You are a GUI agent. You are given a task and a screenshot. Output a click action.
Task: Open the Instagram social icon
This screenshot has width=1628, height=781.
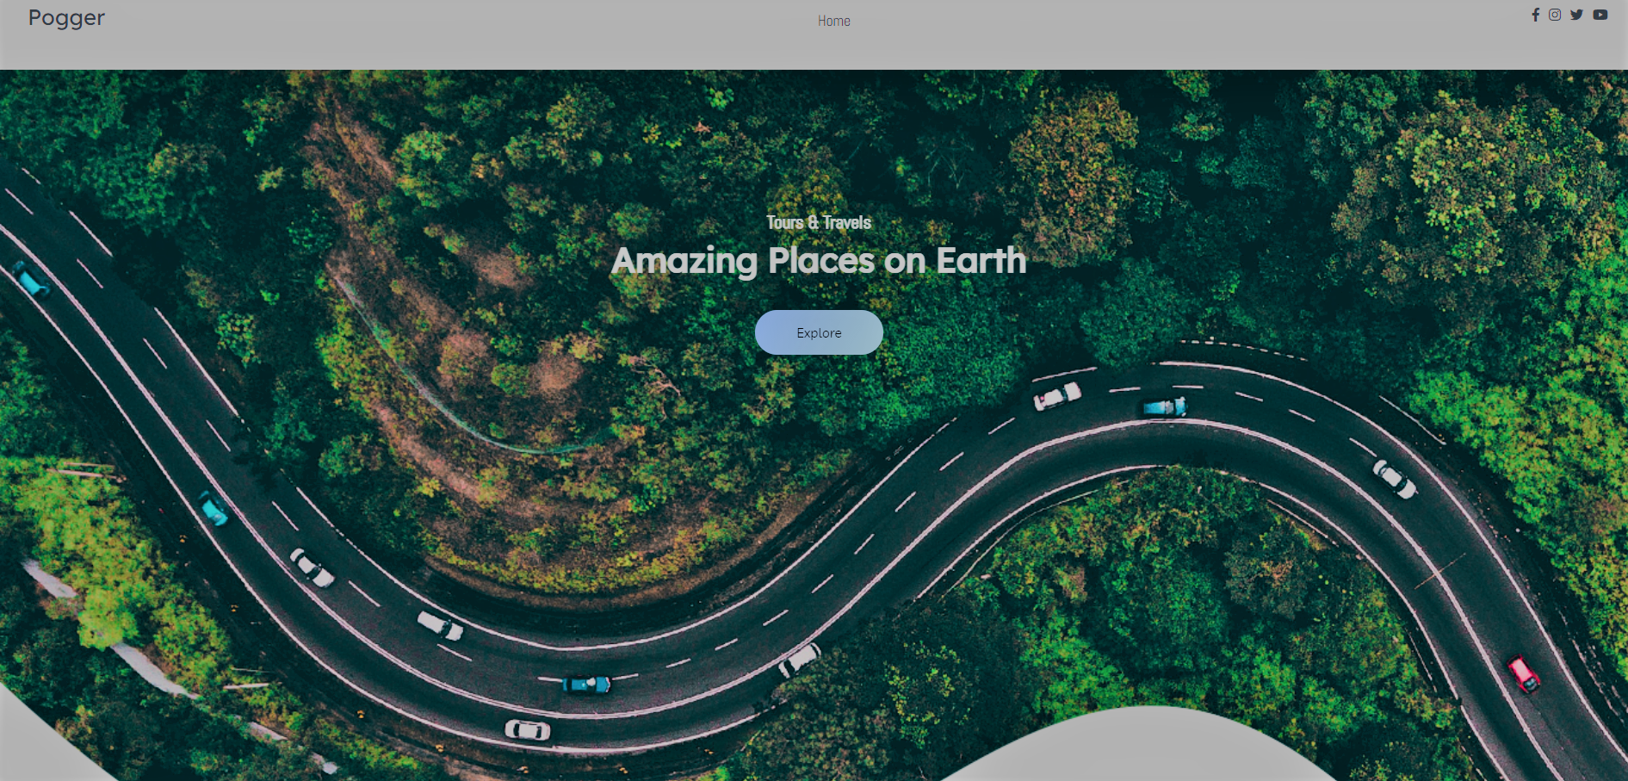pos(1555,15)
